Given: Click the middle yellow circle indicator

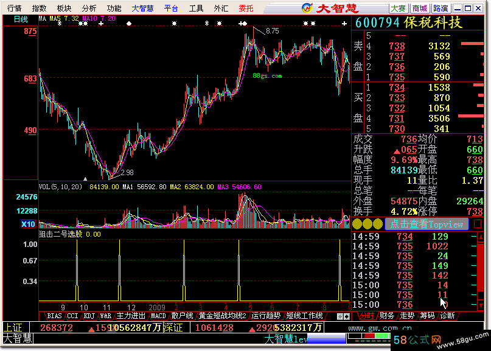Looking at the screenshot, I should (367, 224).
